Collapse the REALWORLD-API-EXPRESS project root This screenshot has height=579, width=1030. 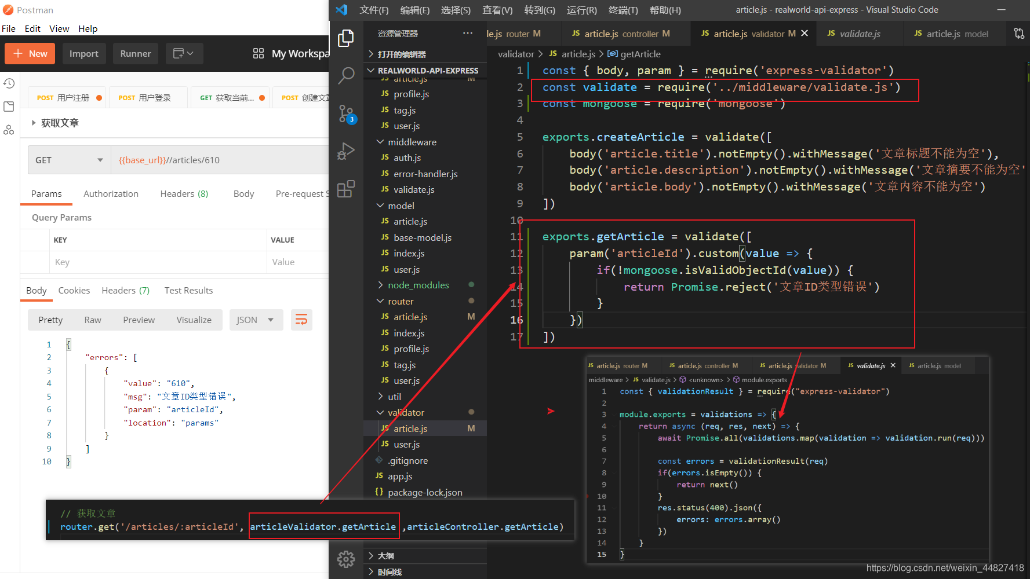tap(425, 71)
